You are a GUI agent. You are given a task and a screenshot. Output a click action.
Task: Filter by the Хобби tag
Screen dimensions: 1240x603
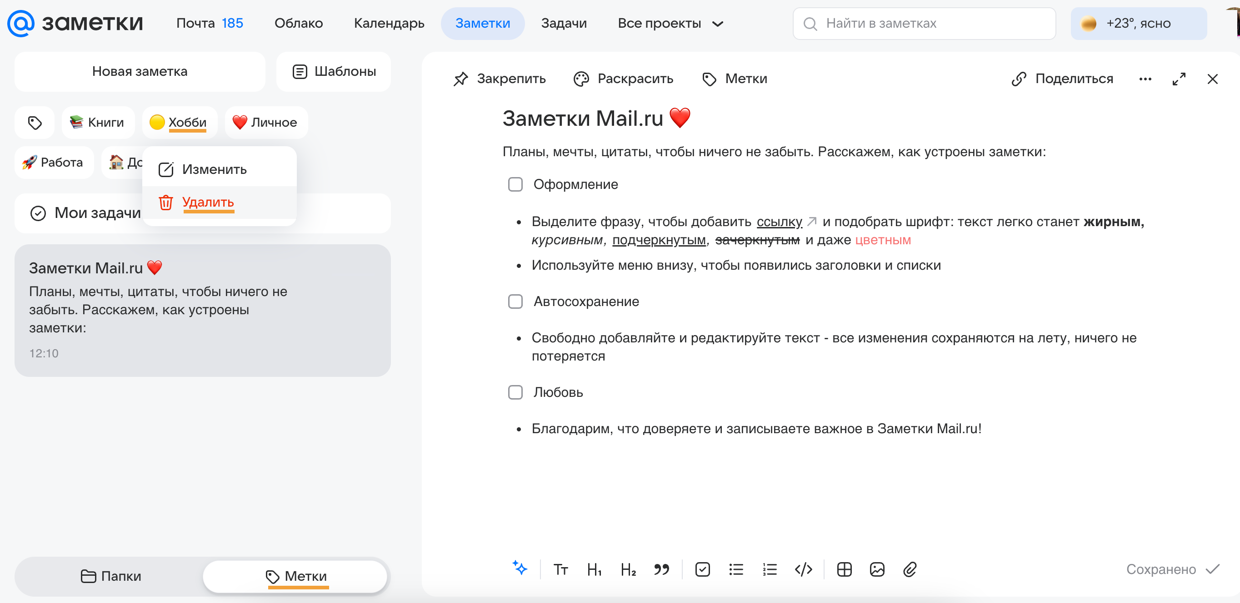(180, 123)
